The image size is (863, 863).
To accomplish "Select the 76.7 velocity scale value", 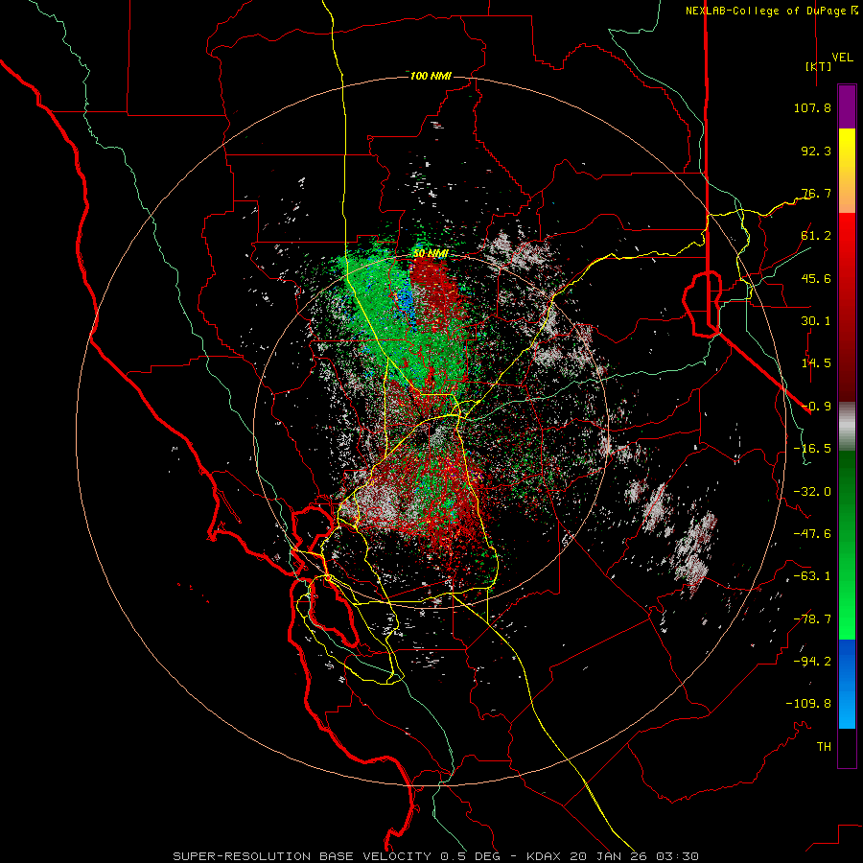I will point(816,193).
